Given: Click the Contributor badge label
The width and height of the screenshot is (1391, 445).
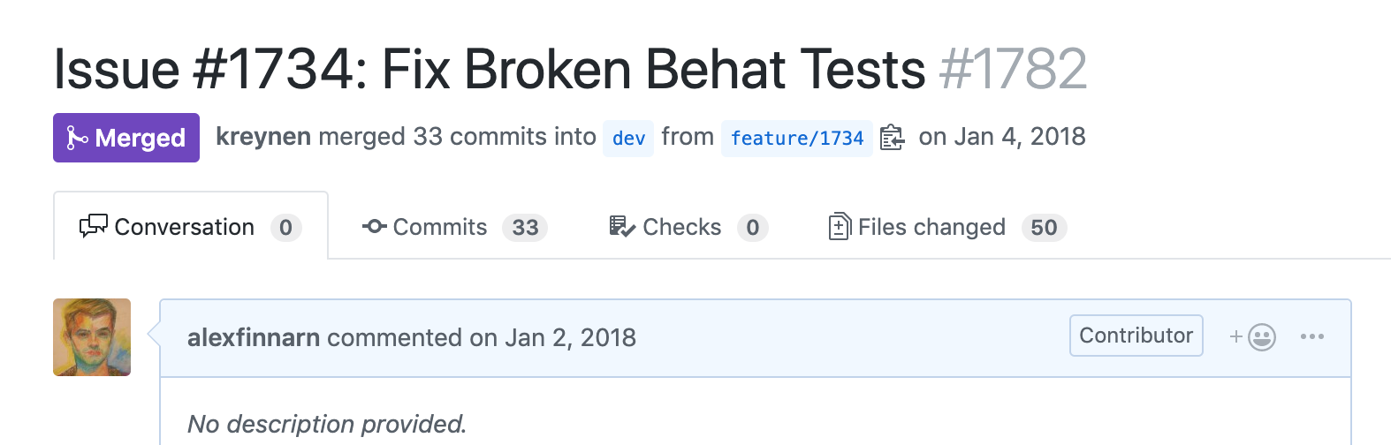Looking at the screenshot, I should click(x=1136, y=336).
